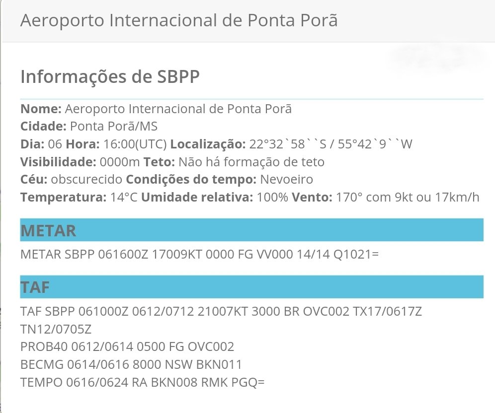Click the PROB40 0612/0614 forecast line
495x413 pixels.
(127, 347)
